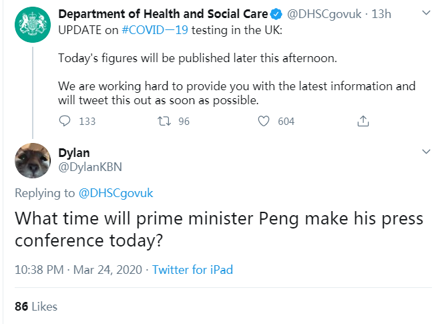Click the reply speech bubble icon

[x=65, y=121]
